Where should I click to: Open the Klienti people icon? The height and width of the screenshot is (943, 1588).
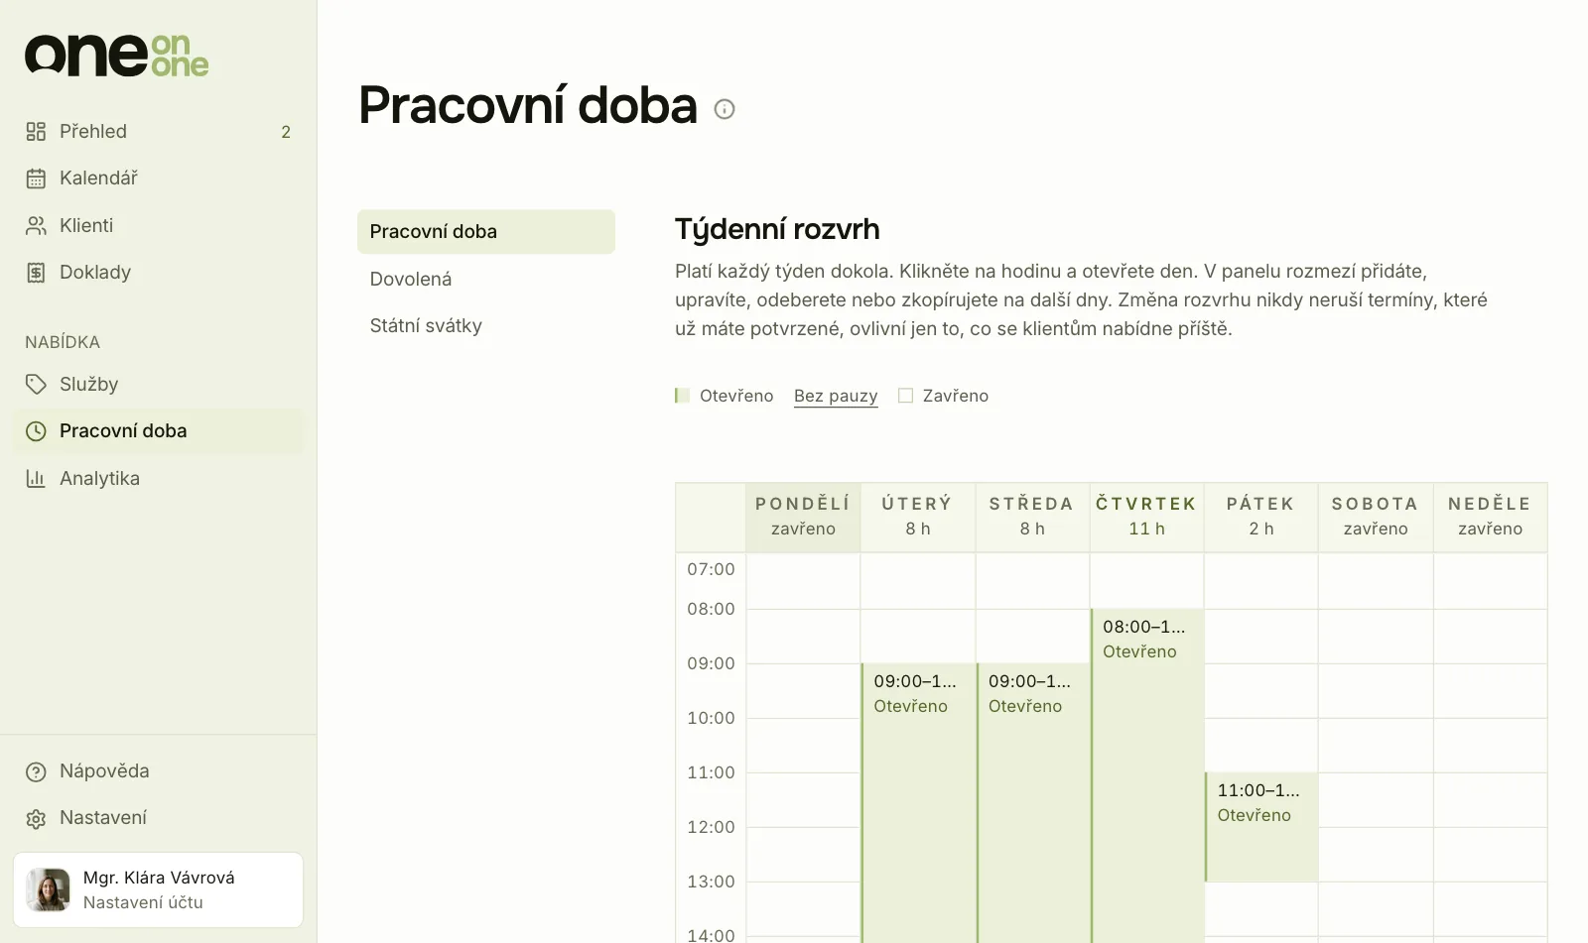tap(36, 226)
